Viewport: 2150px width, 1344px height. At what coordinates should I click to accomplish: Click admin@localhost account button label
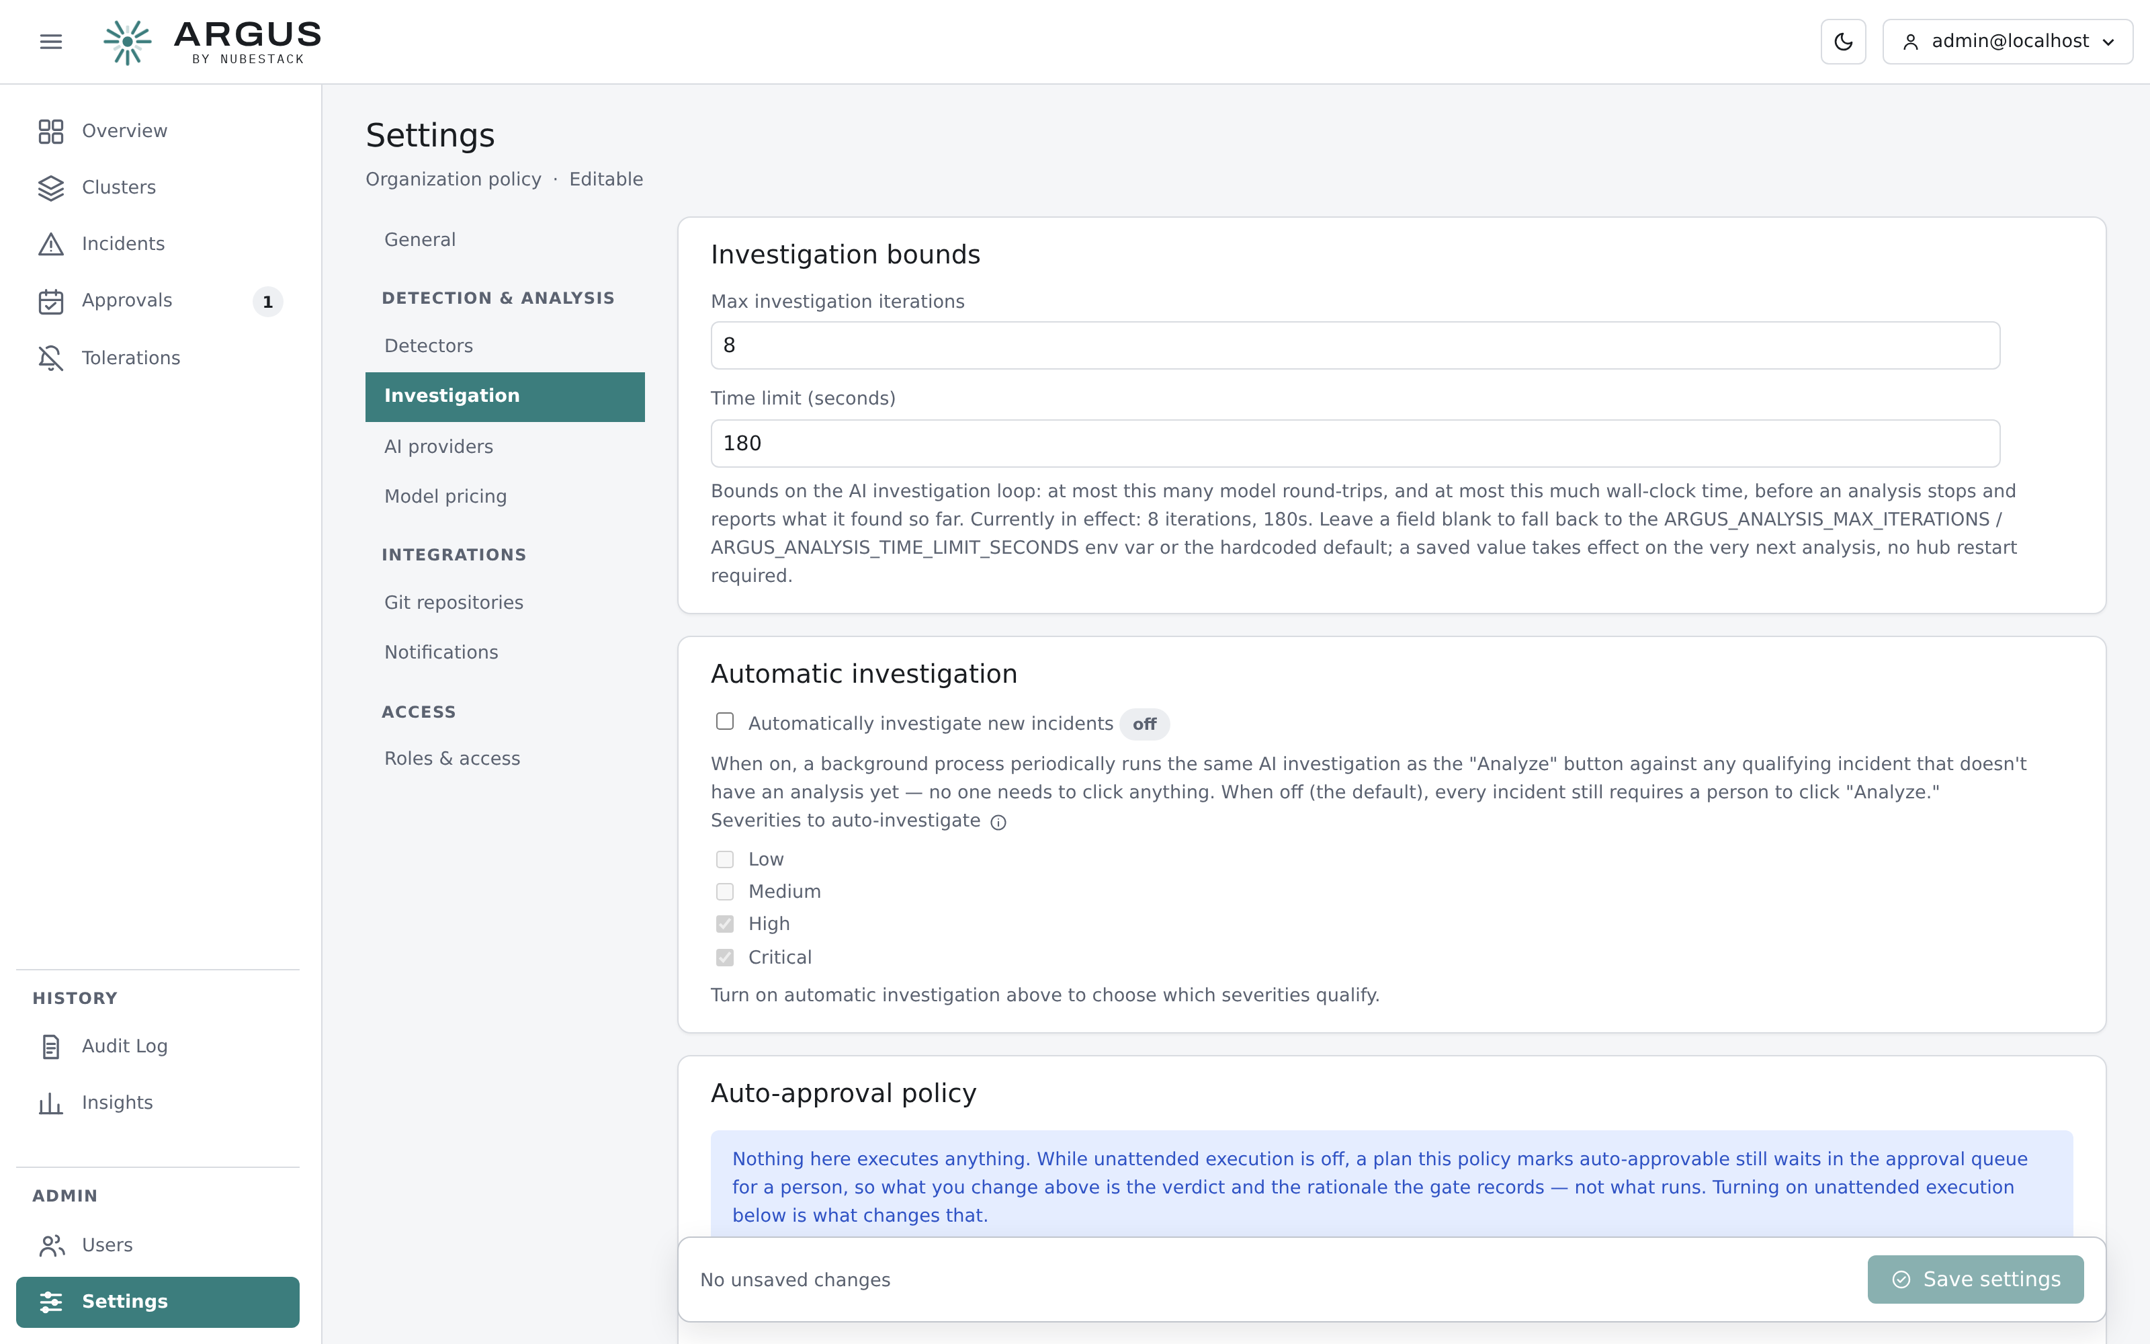(2010, 42)
